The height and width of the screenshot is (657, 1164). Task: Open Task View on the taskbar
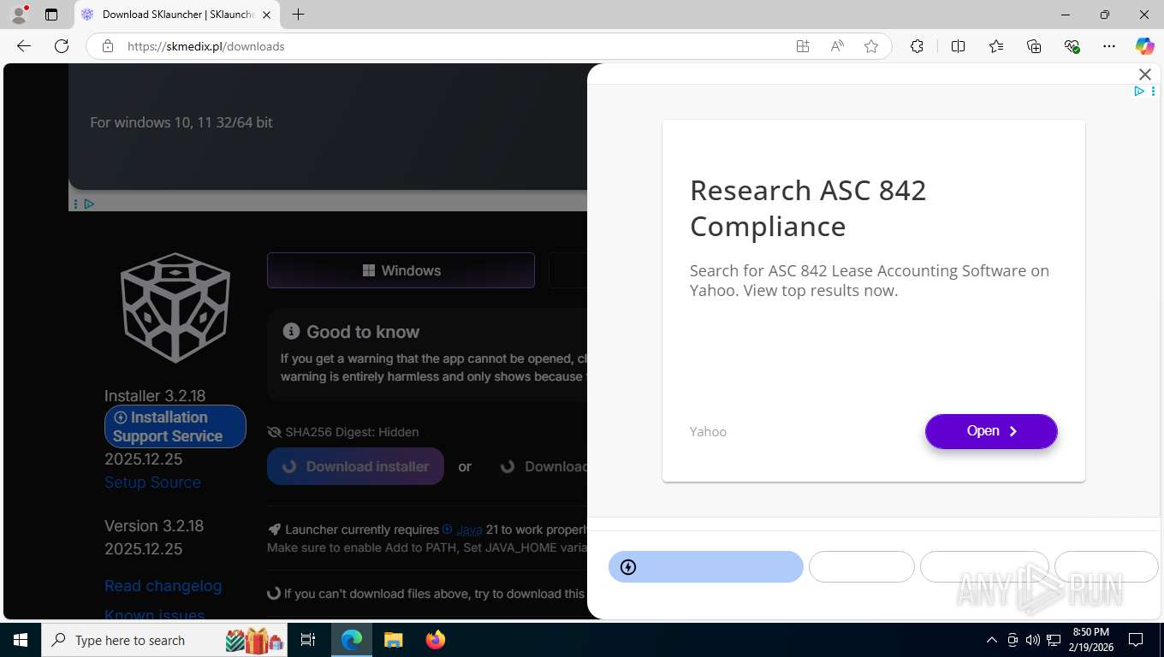(308, 640)
